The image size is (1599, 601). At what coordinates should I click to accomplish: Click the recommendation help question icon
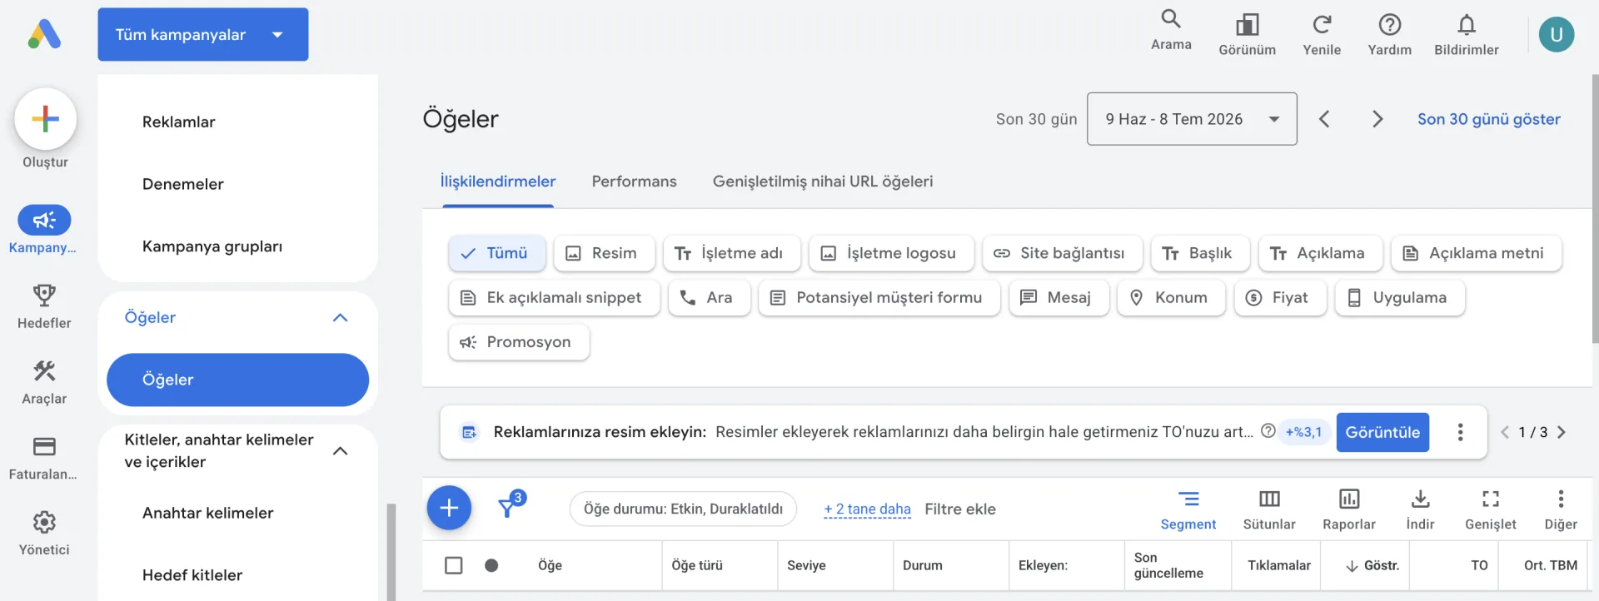pos(1268,431)
